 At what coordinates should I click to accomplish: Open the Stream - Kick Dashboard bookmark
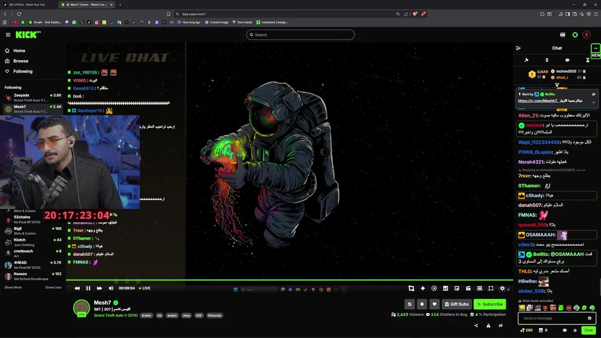(x=45, y=22)
